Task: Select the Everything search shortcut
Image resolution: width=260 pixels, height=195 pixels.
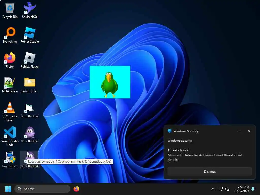Action: (10, 35)
